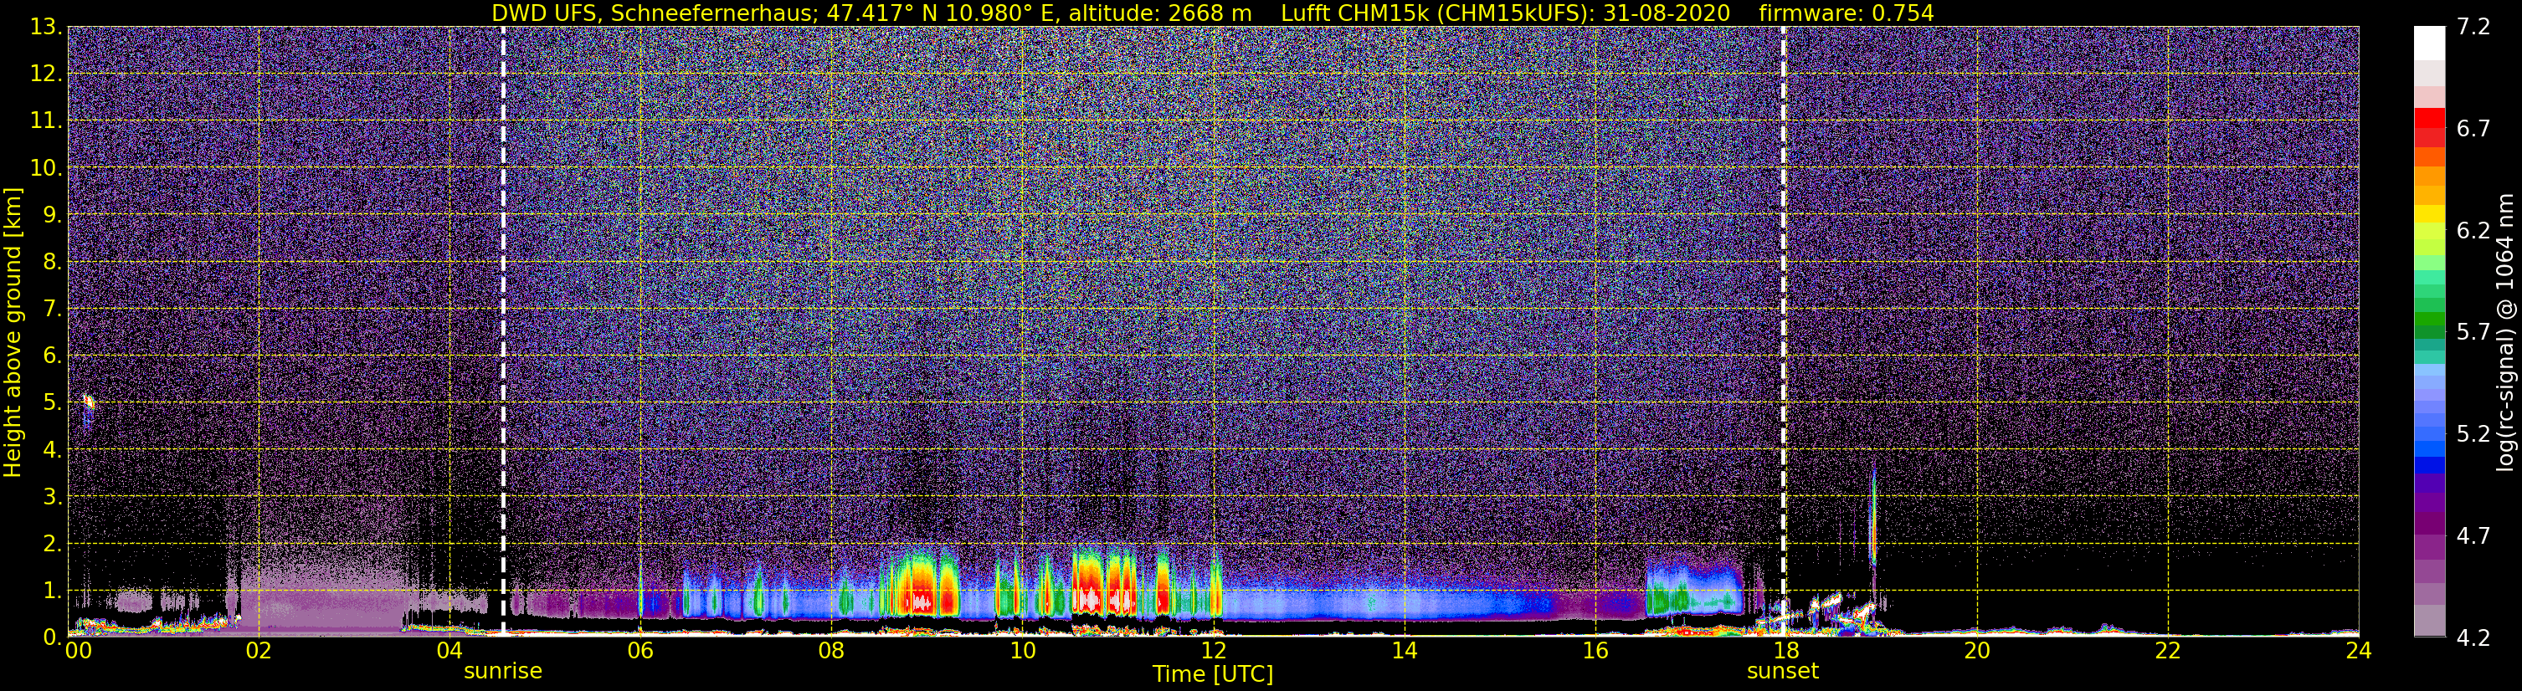Screen dimensions: 2522x691
Task: Click the time axis tick label 06
Action: pyautogui.click(x=639, y=652)
